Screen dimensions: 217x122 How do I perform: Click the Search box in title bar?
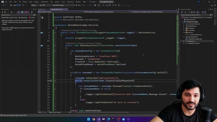pos(93,2)
